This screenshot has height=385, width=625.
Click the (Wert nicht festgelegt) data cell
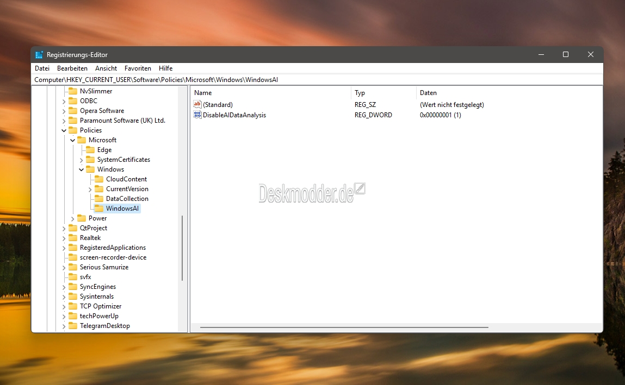tap(452, 105)
